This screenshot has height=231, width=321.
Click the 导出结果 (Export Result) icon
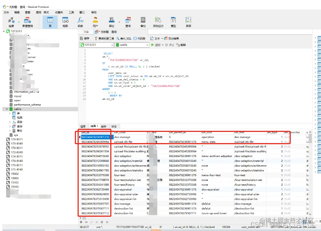(171, 38)
